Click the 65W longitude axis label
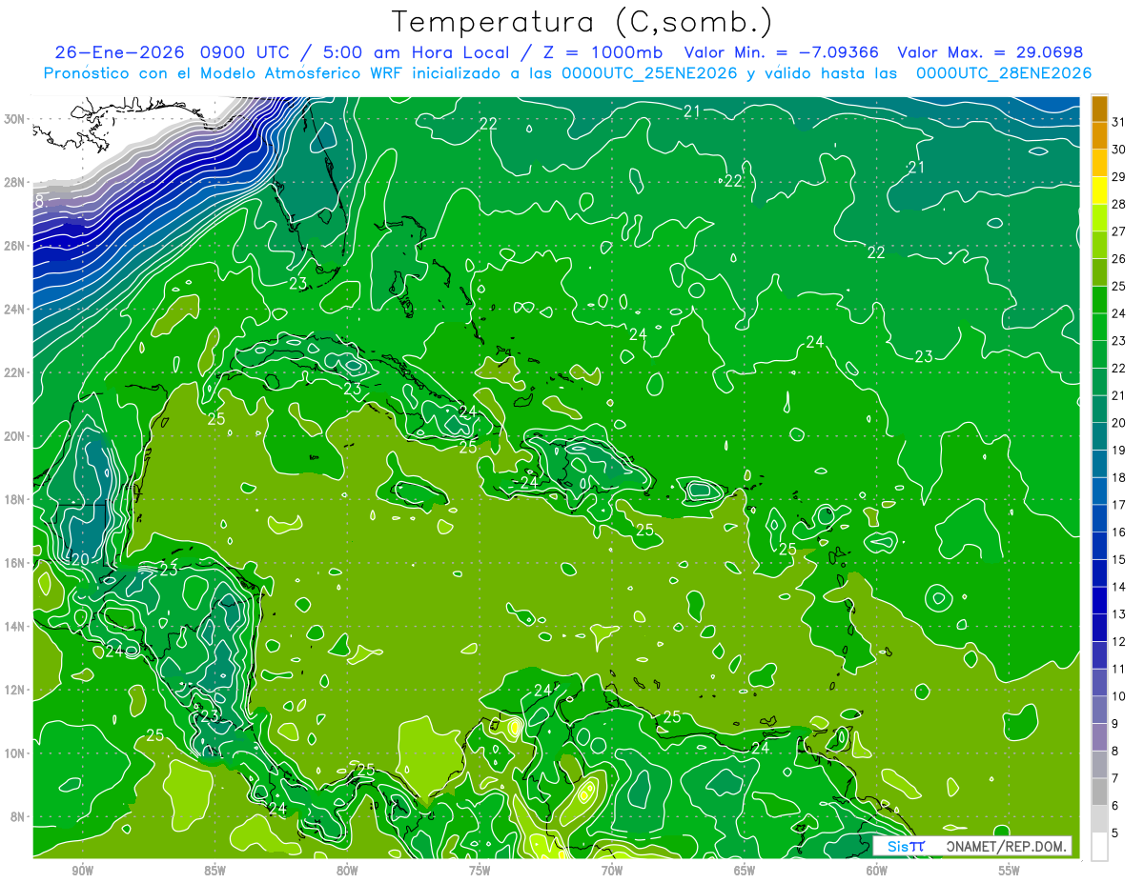Viewport: 1144px width, 883px height. click(745, 871)
